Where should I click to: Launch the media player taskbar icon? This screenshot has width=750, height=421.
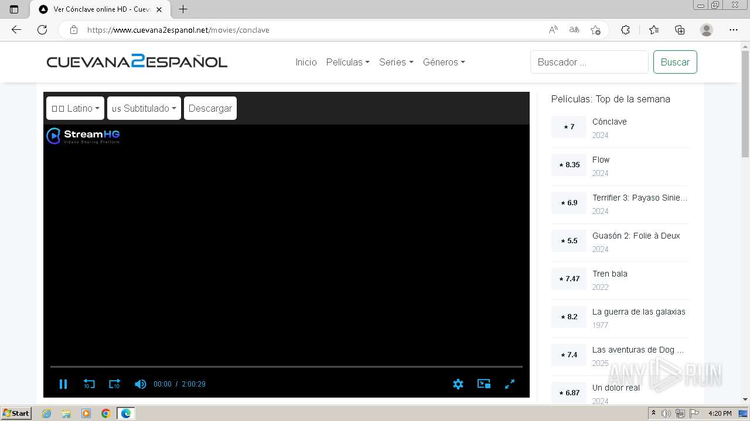pyautogui.click(x=86, y=413)
